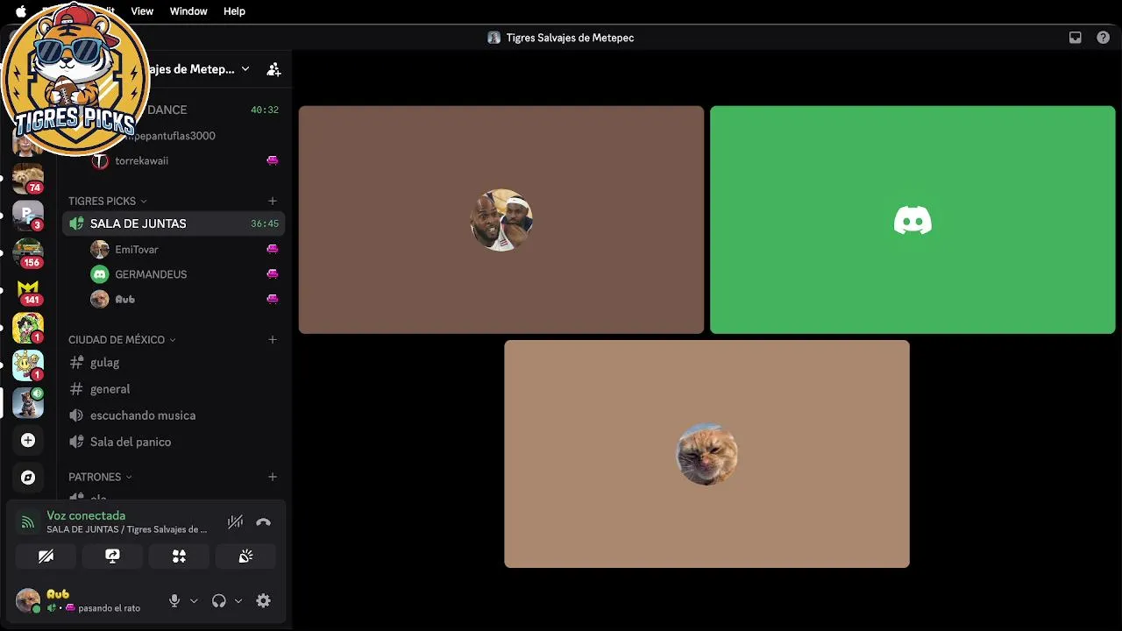1122x631 pixels.
Task: Open the Activities icon button
Action: click(x=179, y=556)
